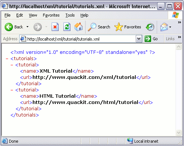Image resolution: width=184 pixels, height=146 pixels.
Task: Click the Windows flag logo
Action: coord(176,15)
